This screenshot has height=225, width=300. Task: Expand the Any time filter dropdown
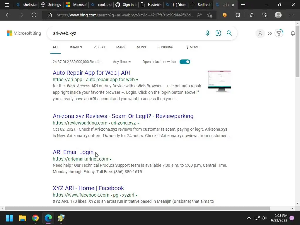pyautogui.click(x=122, y=62)
